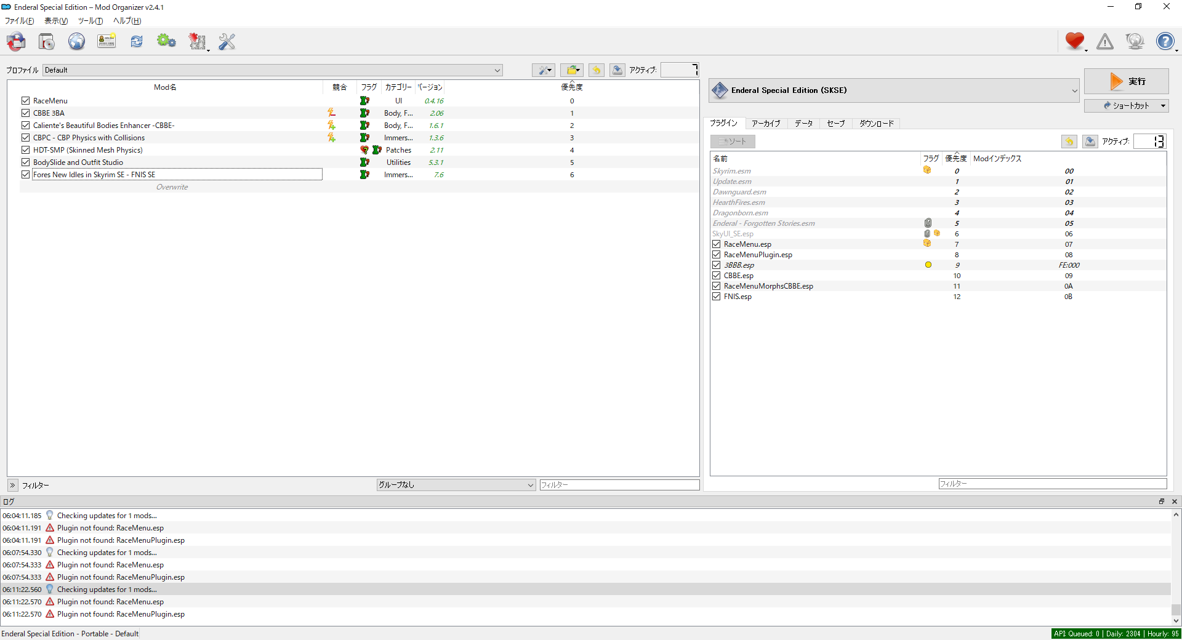The width and height of the screenshot is (1182, 640).
Task: Sort plugins by 名前 column header
Action: point(816,159)
